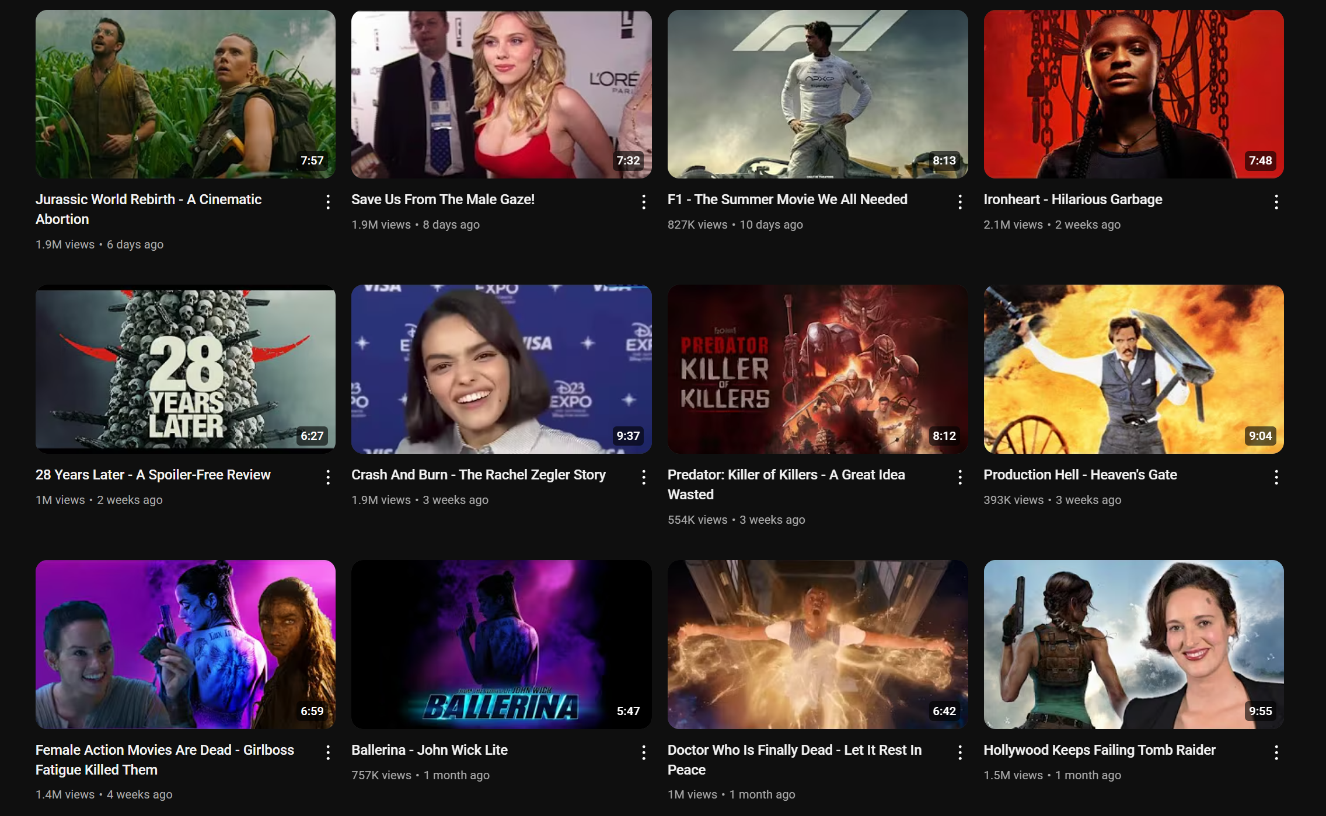Click '1M views • 2 weeks ago' text
Image resolution: width=1326 pixels, height=816 pixels.
(x=99, y=500)
